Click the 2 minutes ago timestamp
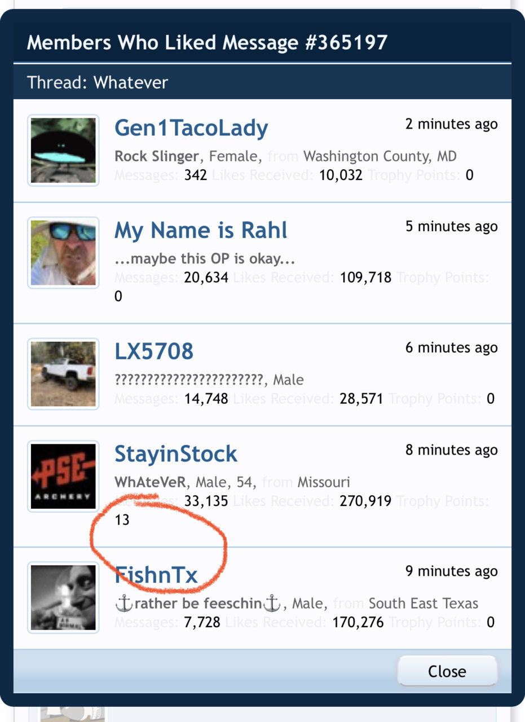This screenshot has height=722, width=525. click(x=452, y=124)
